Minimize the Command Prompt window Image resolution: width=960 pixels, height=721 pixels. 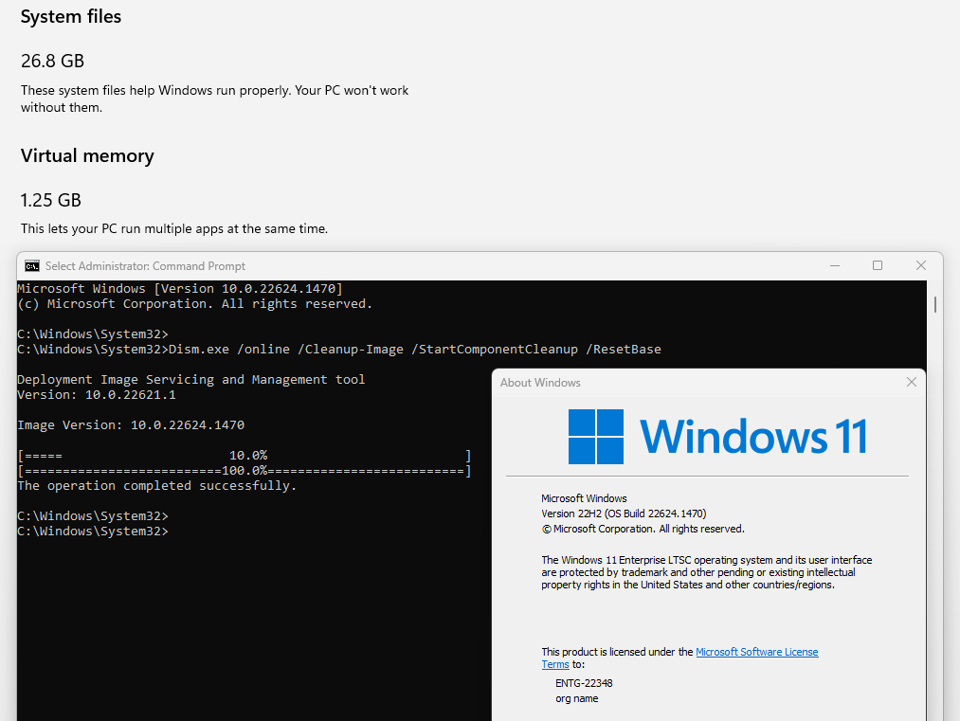tap(835, 265)
